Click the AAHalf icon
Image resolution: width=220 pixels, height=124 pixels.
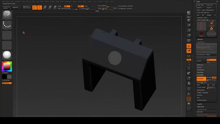[189, 35]
